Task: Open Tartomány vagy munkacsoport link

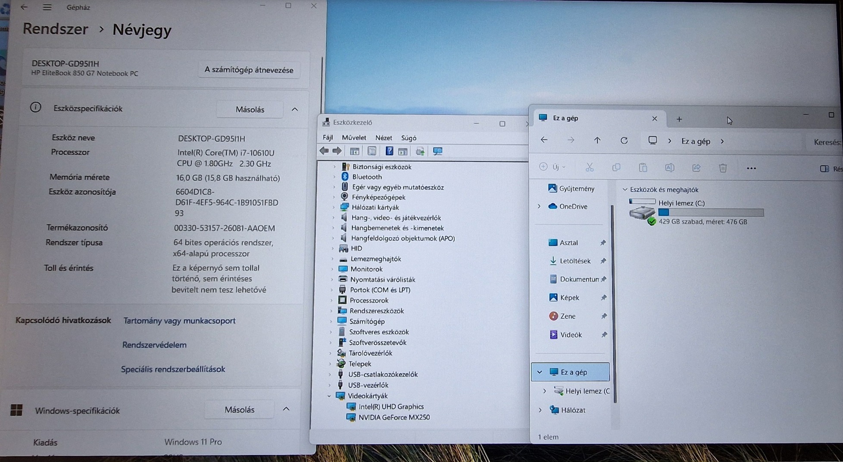Action: click(179, 321)
